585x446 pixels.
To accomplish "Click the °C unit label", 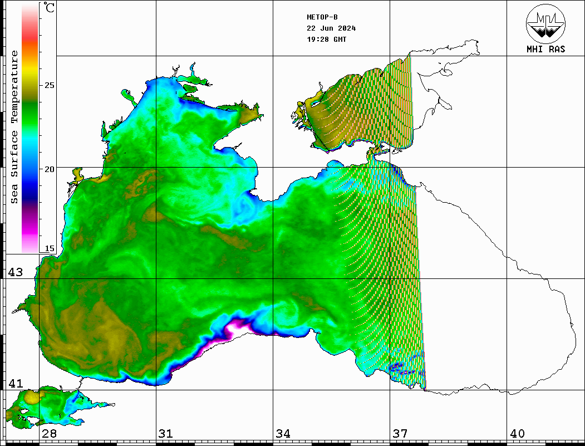I will pyautogui.click(x=49, y=7).
